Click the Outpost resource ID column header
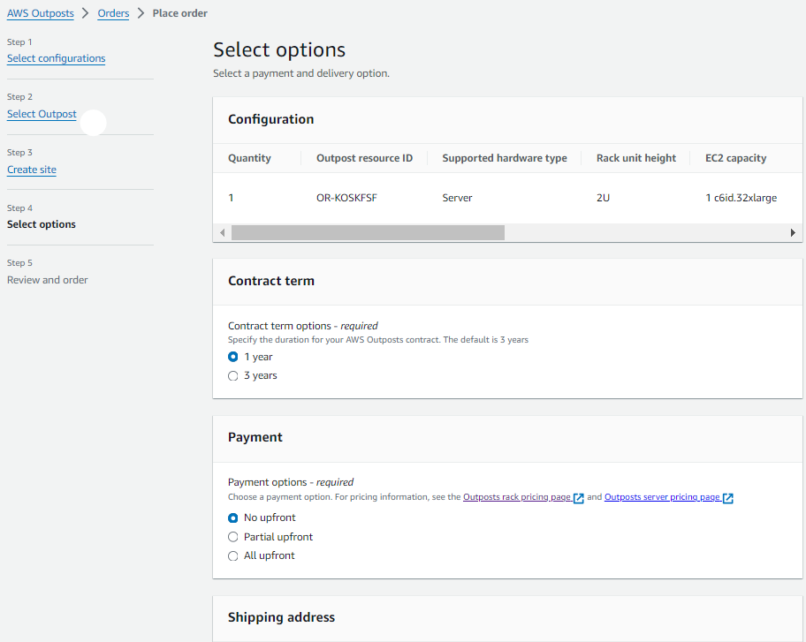The width and height of the screenshot is (806, 642). (x=364, y=158)
